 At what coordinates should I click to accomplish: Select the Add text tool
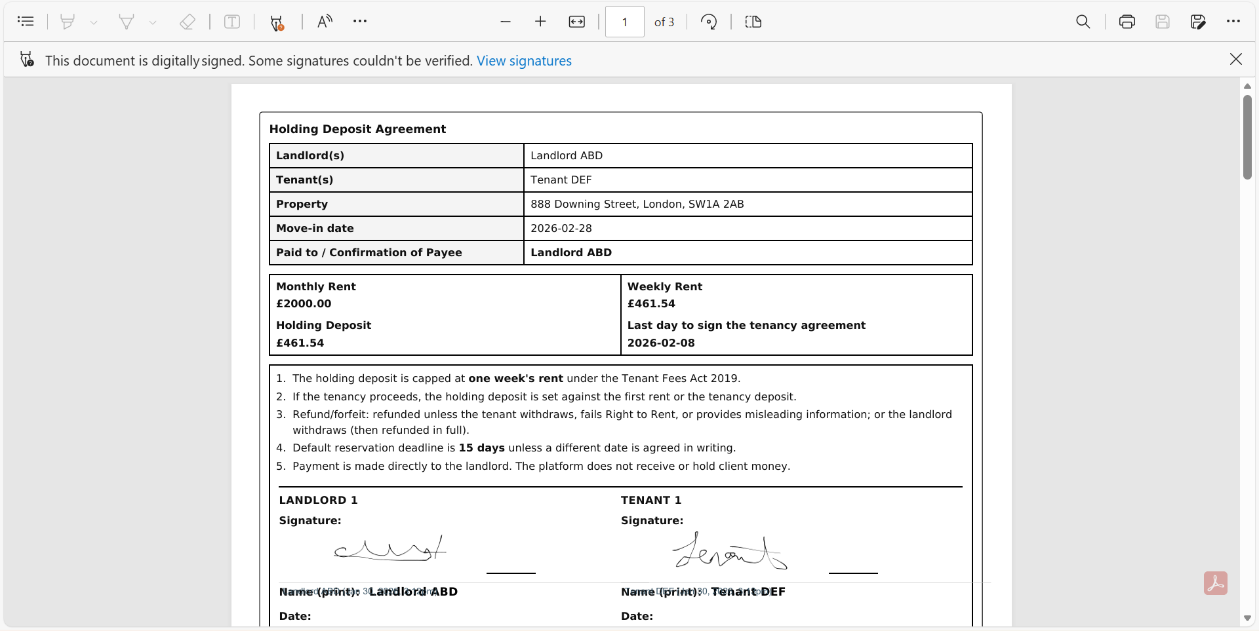tap(233, 22)
